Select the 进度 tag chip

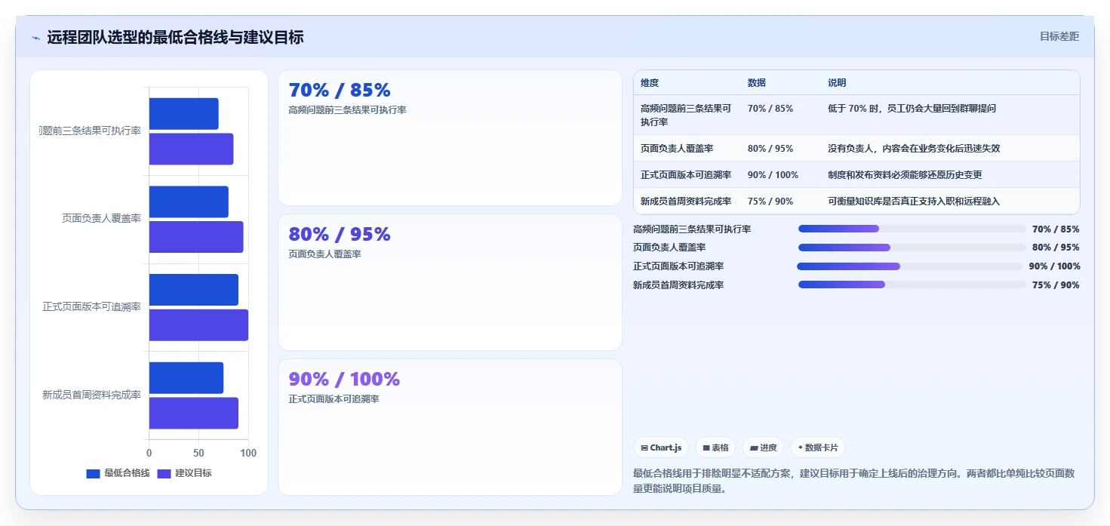click(x=763, y=448)
